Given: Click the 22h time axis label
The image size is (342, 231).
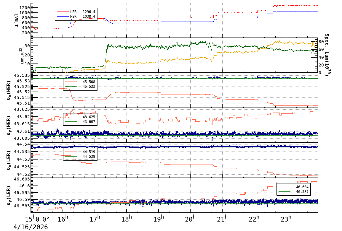Looking at the screenshot, I should click(254, 219).
